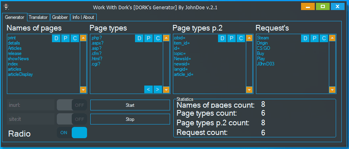
Task: Click the application icon in the title bar
Action: (x=6, y=7)
